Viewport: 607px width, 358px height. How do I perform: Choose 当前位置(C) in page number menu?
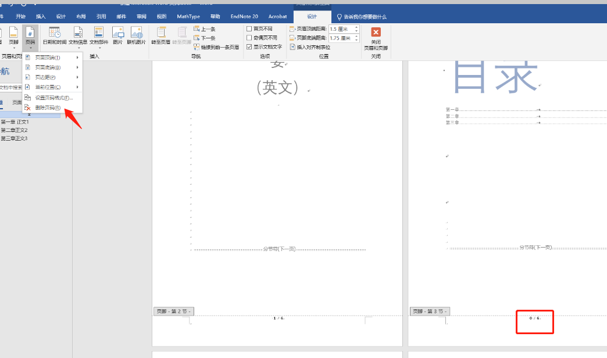tap(52, 87)
